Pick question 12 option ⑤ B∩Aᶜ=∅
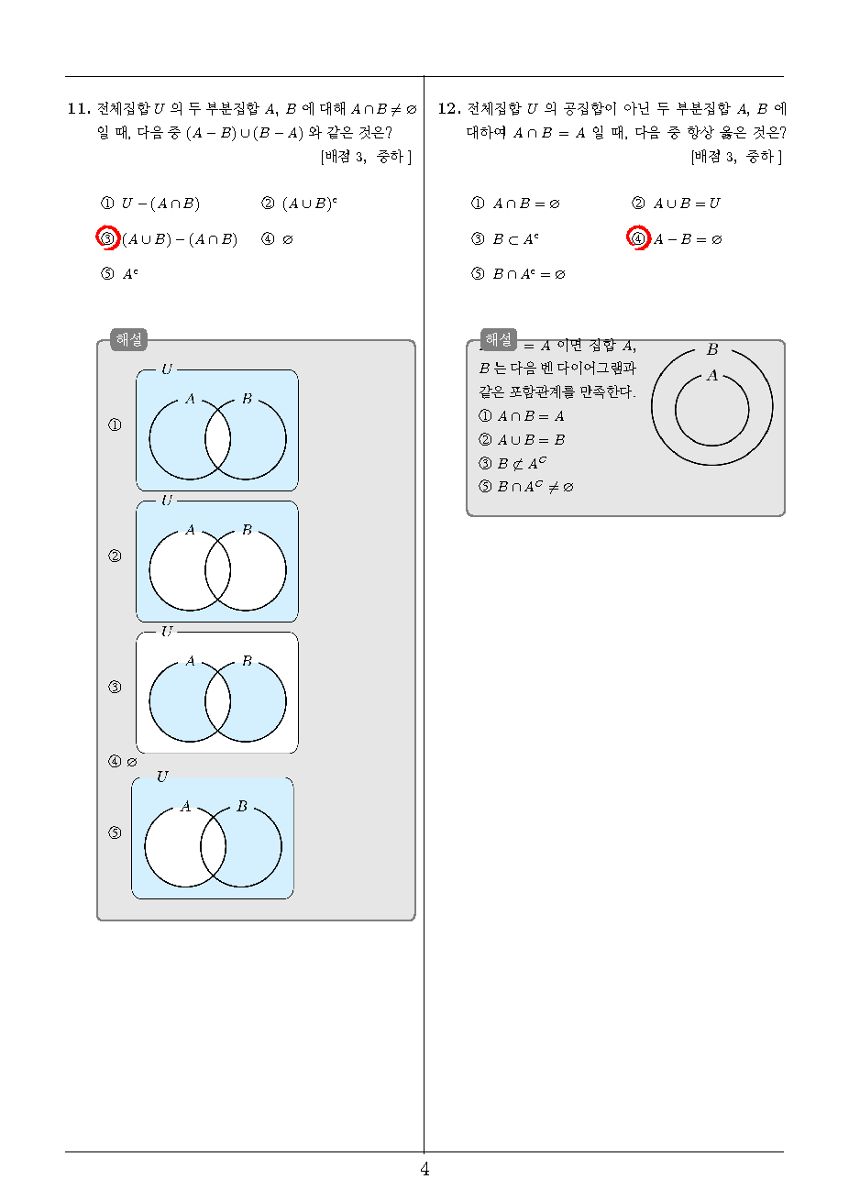This screenshot has width=849, height=1201. 518,274
